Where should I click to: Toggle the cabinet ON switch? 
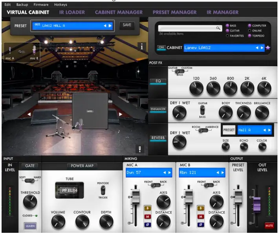pos(161,48)
